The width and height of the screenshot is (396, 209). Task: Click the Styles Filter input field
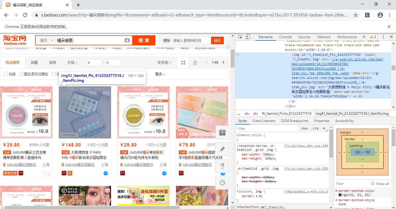(267, 129)
